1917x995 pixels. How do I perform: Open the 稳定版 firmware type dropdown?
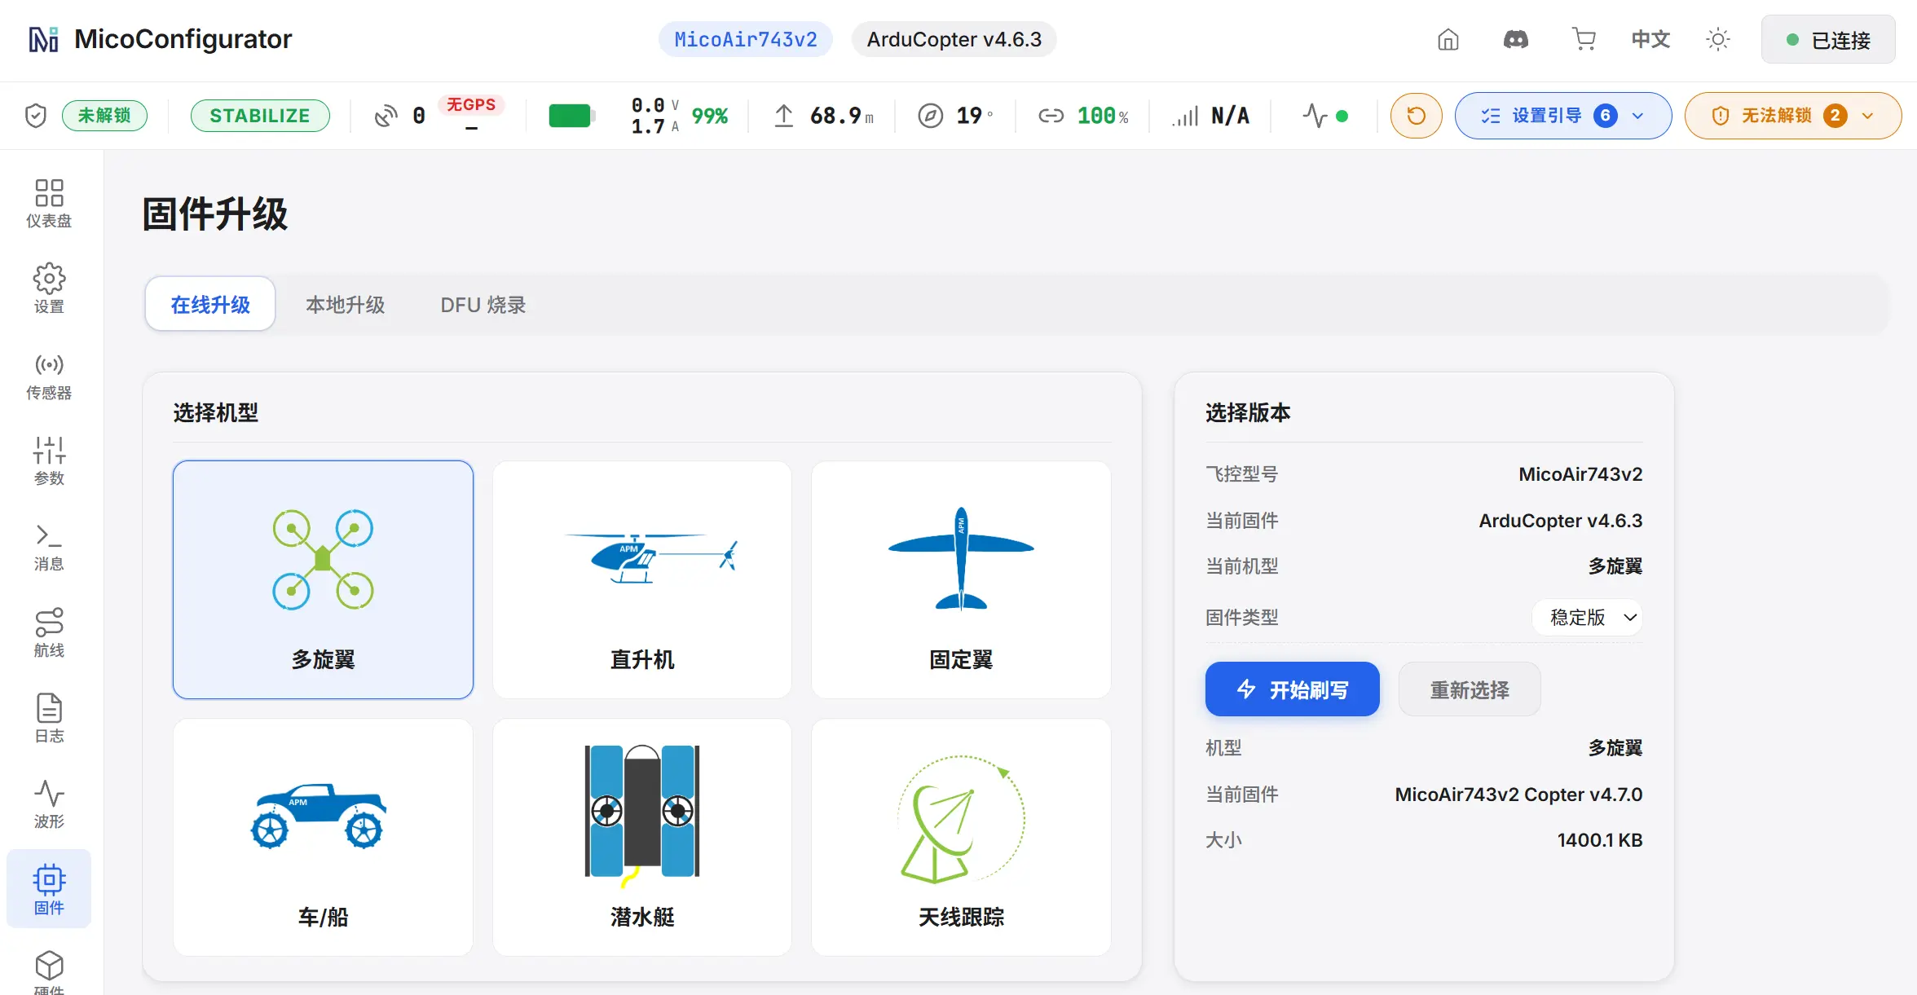click(x=1588, y=618)
